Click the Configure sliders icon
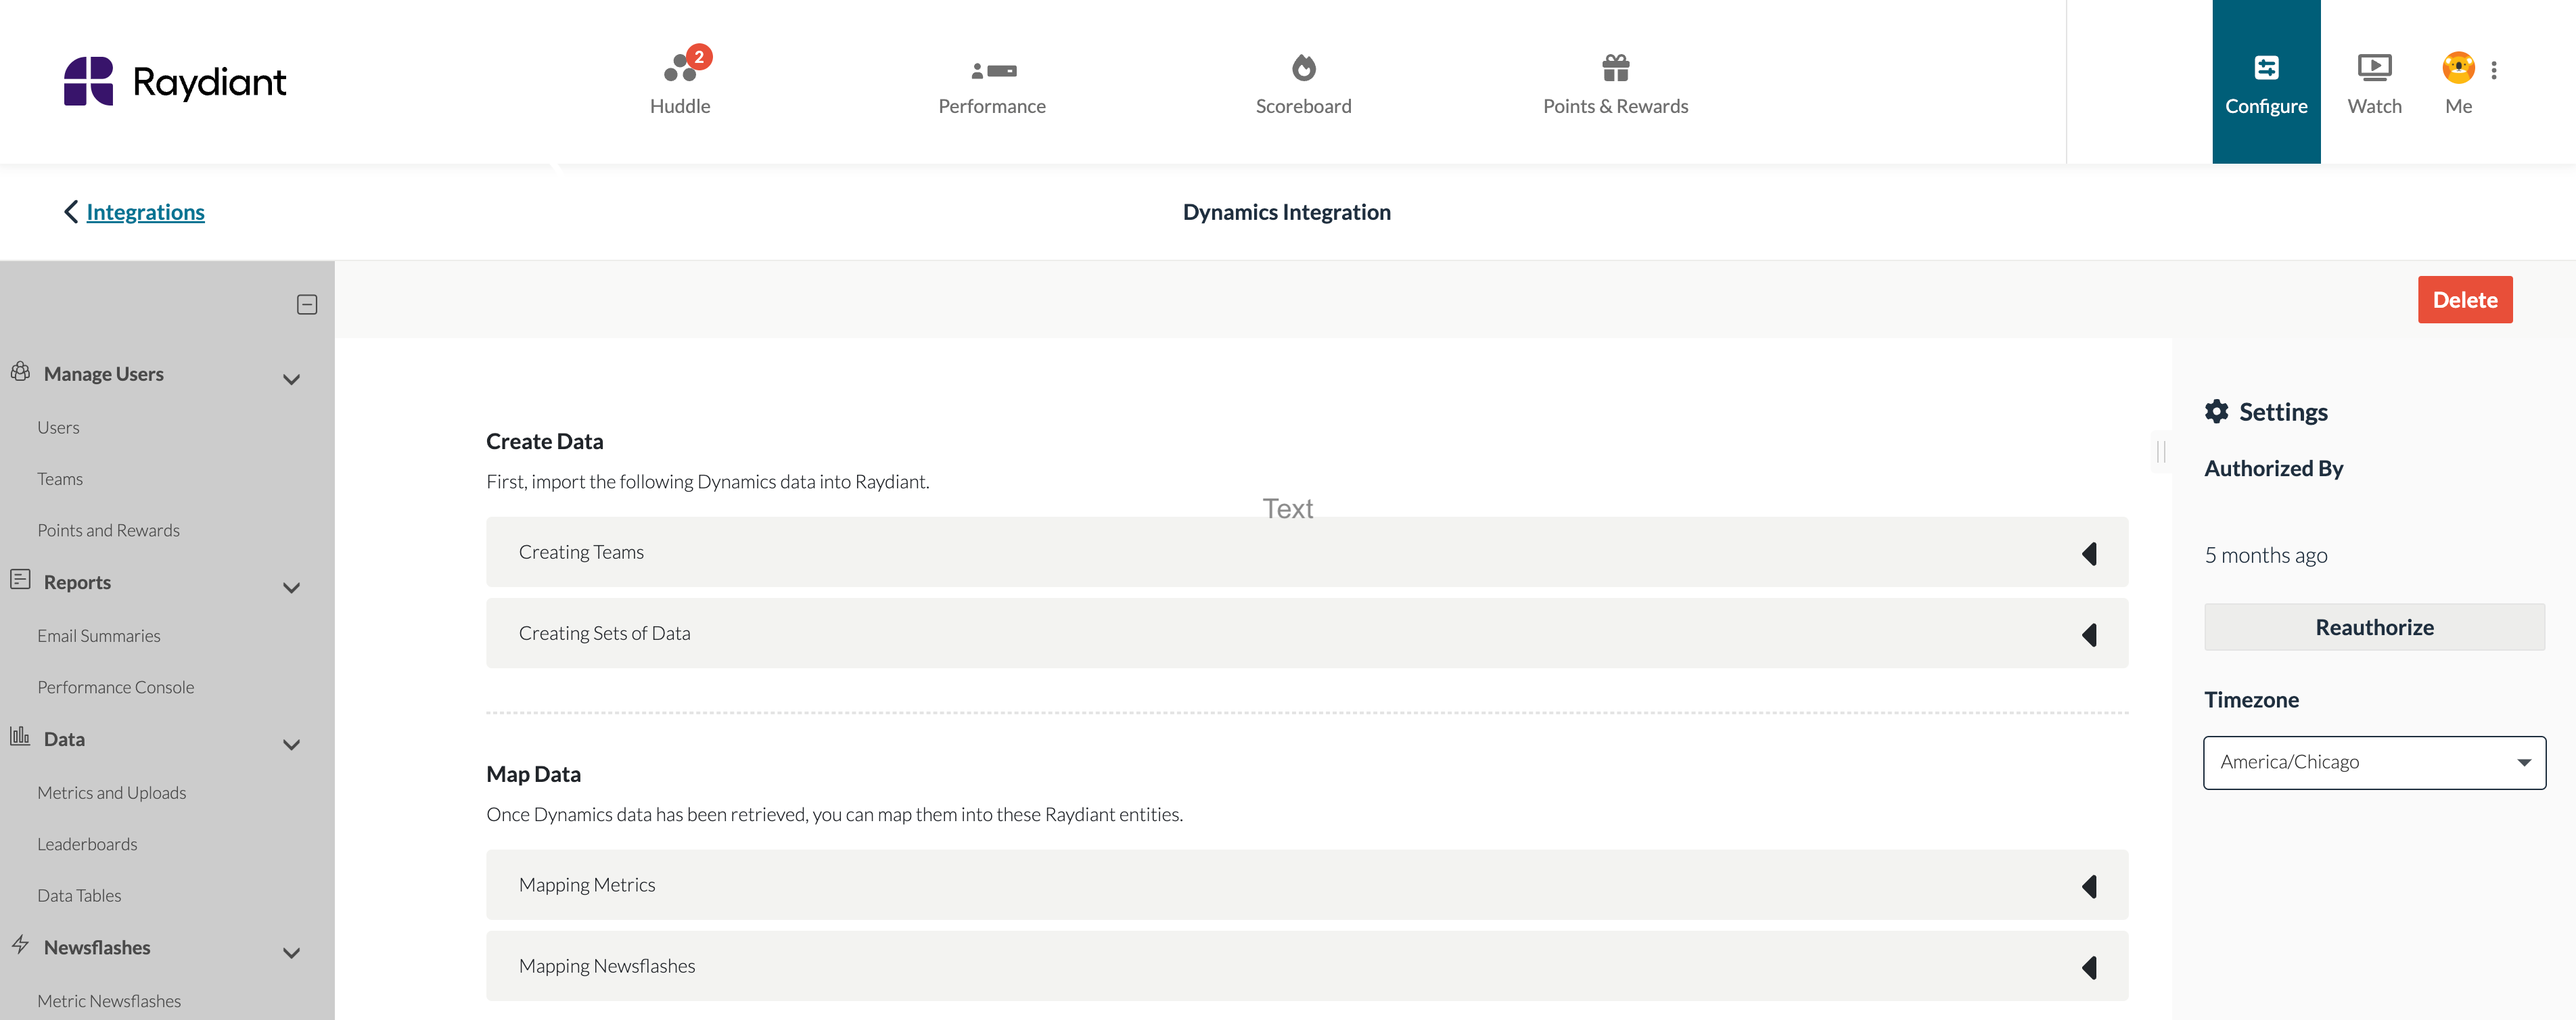This screenshot has height=1020, width=2576. (x=2266, y=67)
